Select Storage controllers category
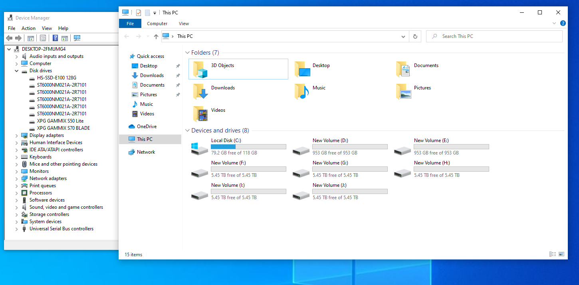The height and width of the screenshot is (285, 579). [49, 214]
